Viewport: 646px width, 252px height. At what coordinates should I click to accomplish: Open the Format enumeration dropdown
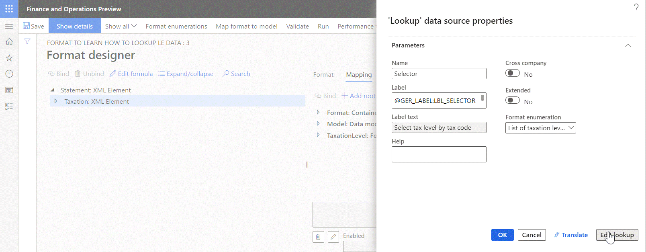coord(541,128)
